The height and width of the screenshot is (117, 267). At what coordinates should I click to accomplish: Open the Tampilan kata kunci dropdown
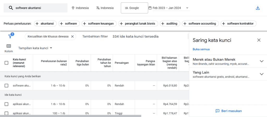click(35, 48)
